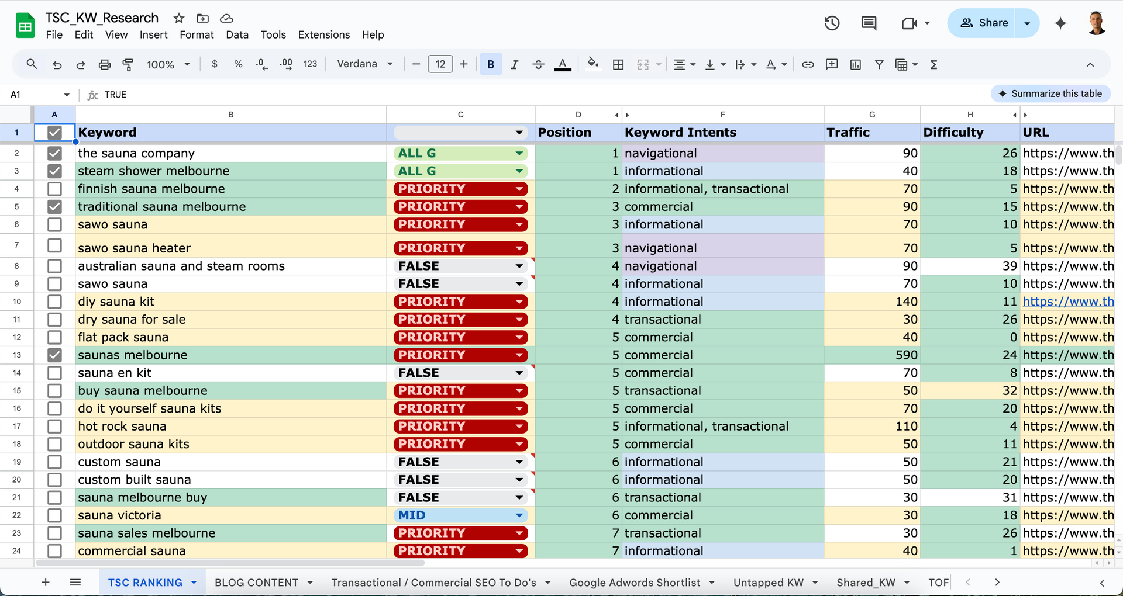Click the insert link icon

pos(808,64)
